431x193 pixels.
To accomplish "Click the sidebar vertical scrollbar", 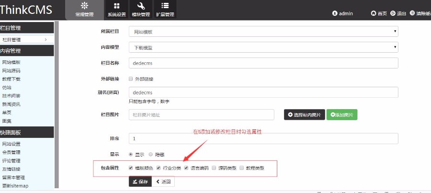I will click(57, 104).
